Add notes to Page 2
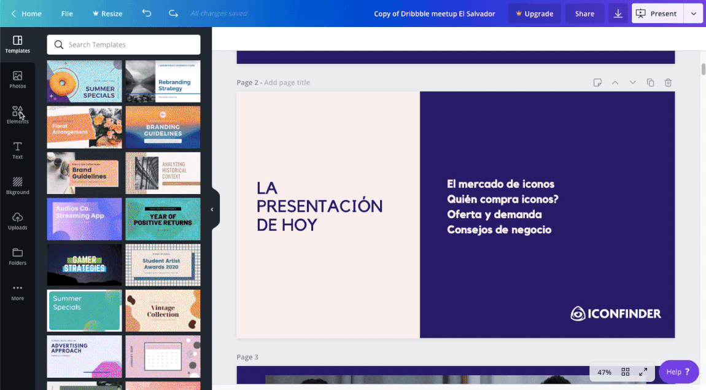The height and width of the screenshot is (390, 706). [597, 82]
